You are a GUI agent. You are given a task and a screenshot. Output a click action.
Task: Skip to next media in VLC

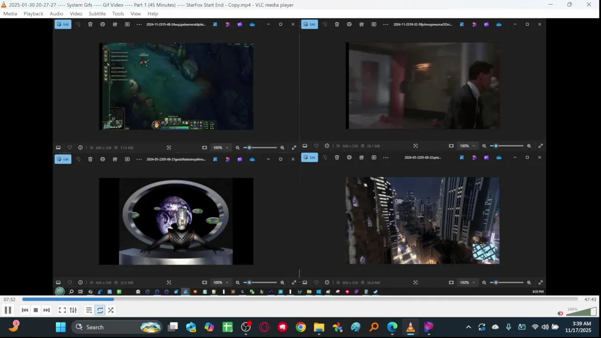click(x=46, y=310)
